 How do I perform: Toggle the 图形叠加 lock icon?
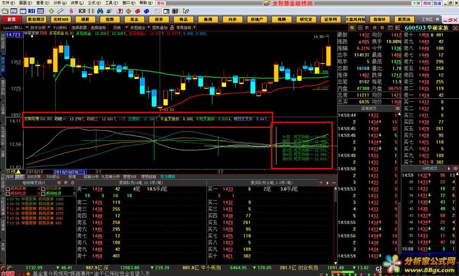pos(172,28)
